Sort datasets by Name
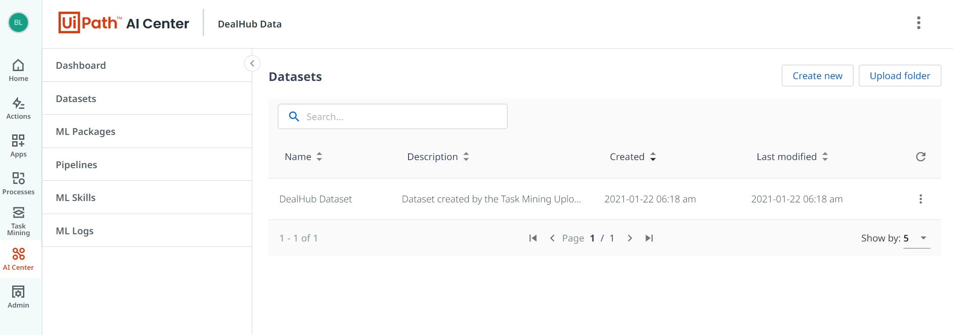 tap(304, 156)
